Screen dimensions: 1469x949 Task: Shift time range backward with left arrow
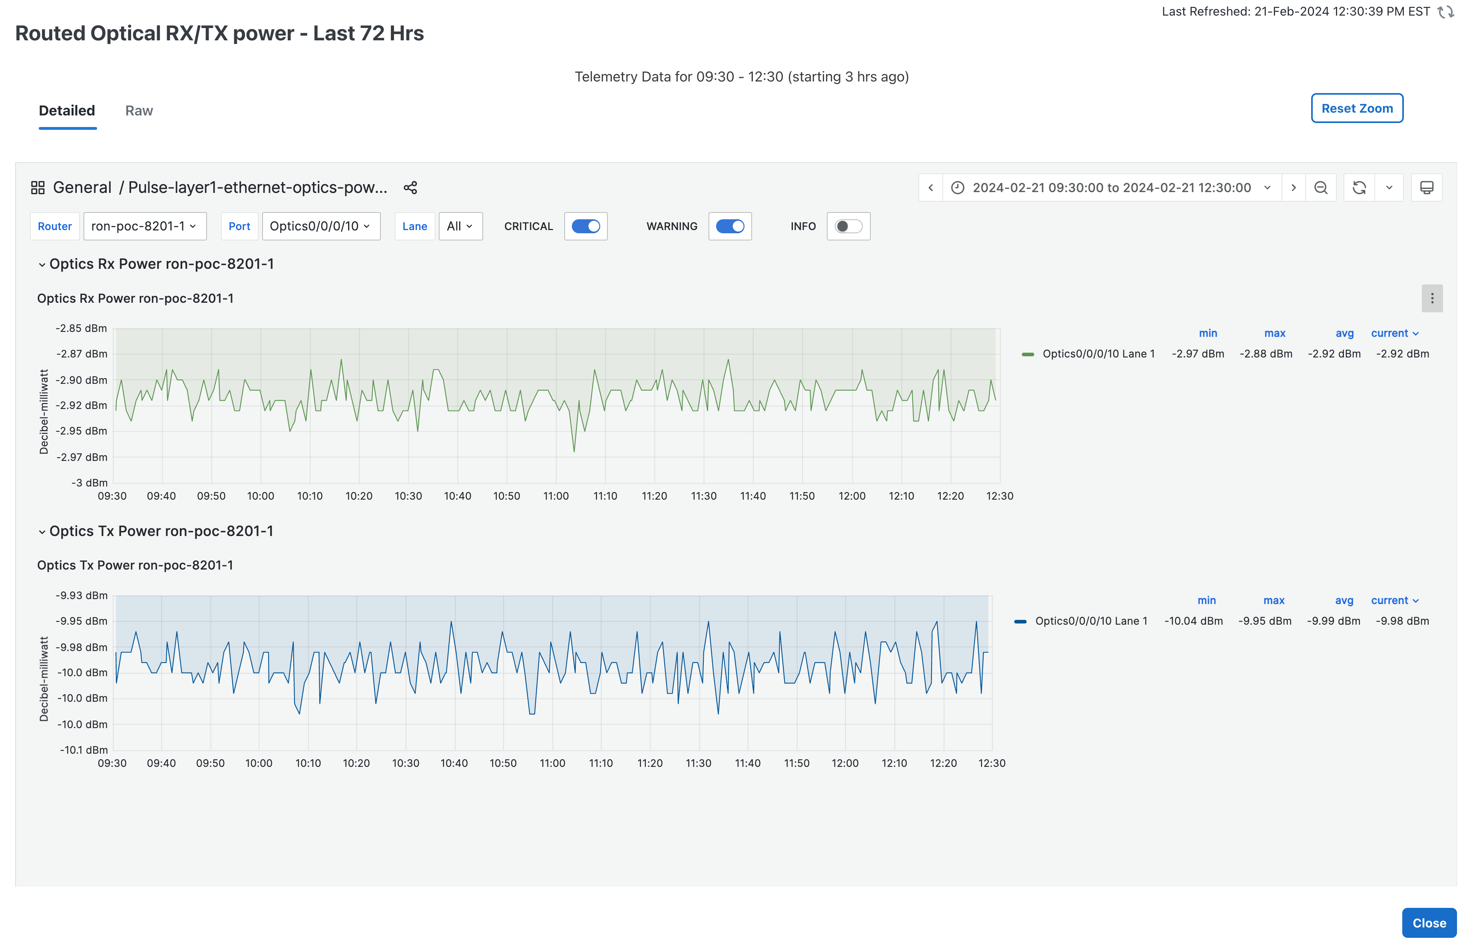(x=930, y=188)
